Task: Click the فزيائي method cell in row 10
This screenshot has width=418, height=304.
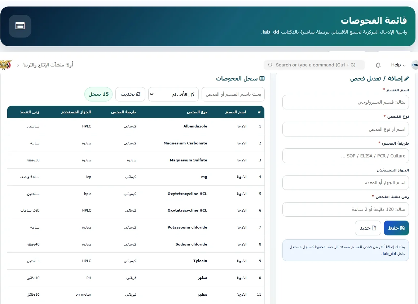Action: (131, 278)
